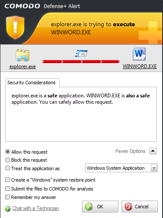
Task: Click the explorer.exe folder icon
Action: point(22,55)
